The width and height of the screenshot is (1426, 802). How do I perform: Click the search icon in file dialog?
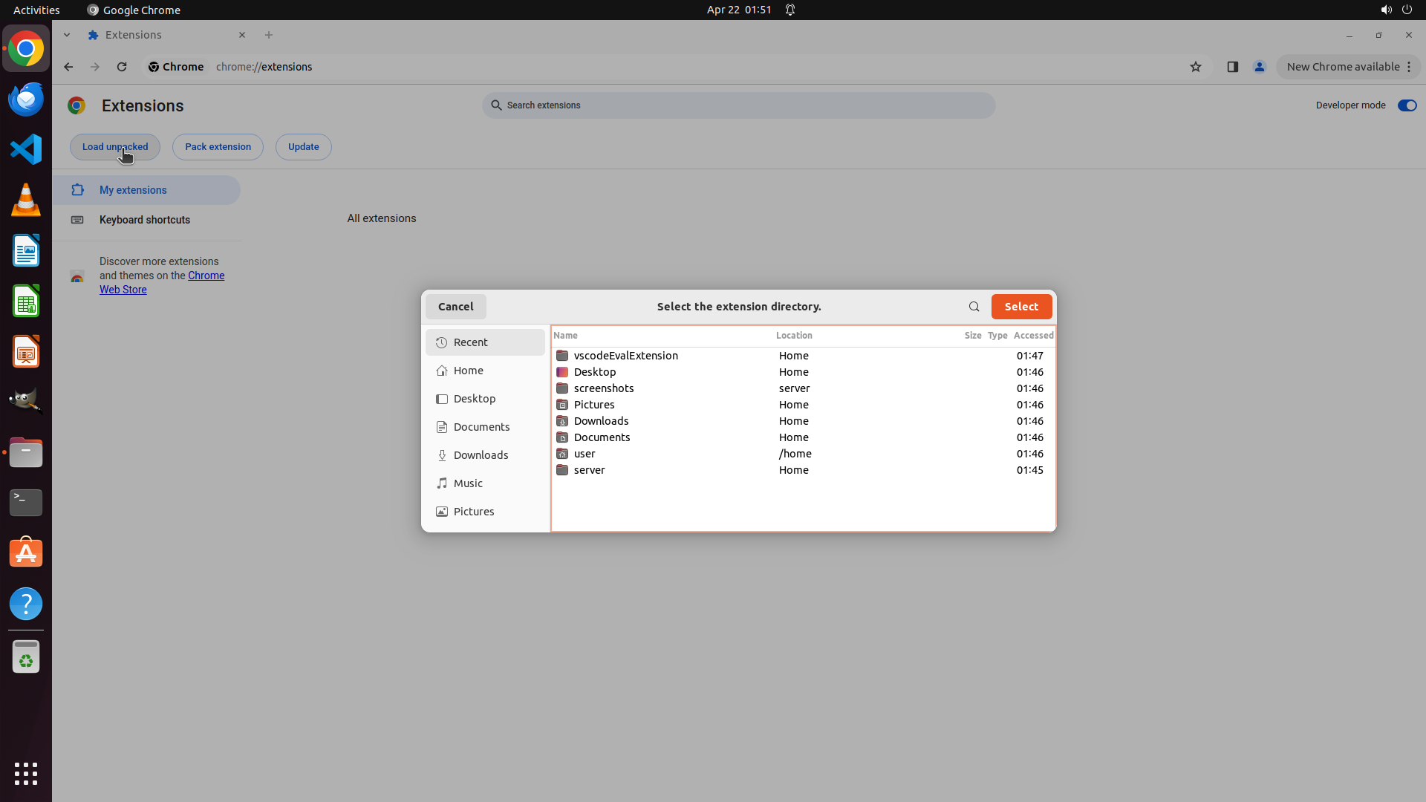(974, 307)
